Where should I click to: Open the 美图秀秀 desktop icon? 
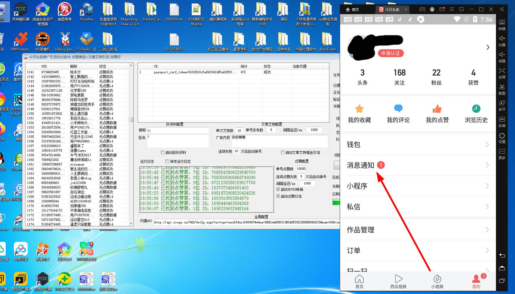[65, 12]
